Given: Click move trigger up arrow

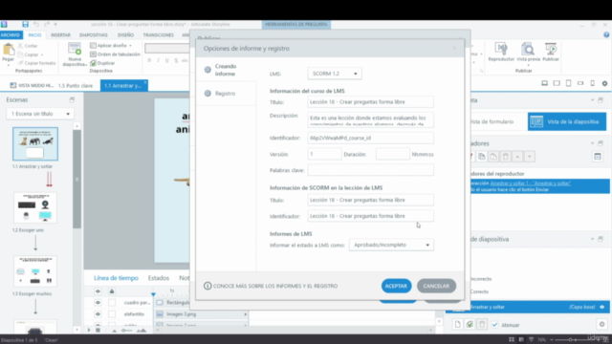Looking at the screenshot, I should click(517, 157).
